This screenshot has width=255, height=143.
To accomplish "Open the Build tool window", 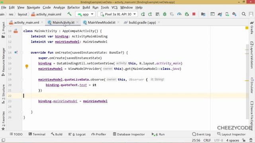I will [x=57, y=134].
